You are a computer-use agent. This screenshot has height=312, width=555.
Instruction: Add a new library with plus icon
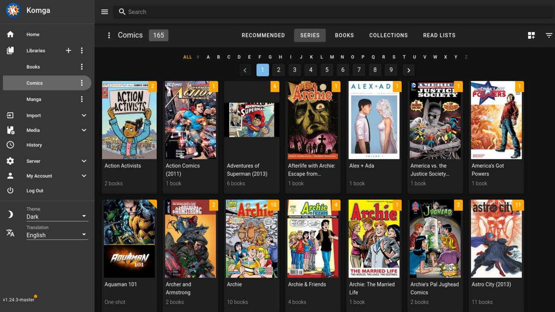68,50
